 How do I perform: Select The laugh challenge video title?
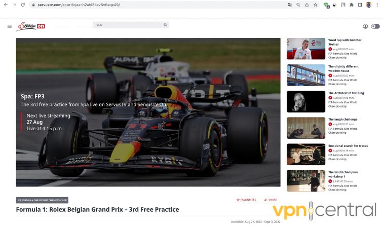[x=342, y=119]
